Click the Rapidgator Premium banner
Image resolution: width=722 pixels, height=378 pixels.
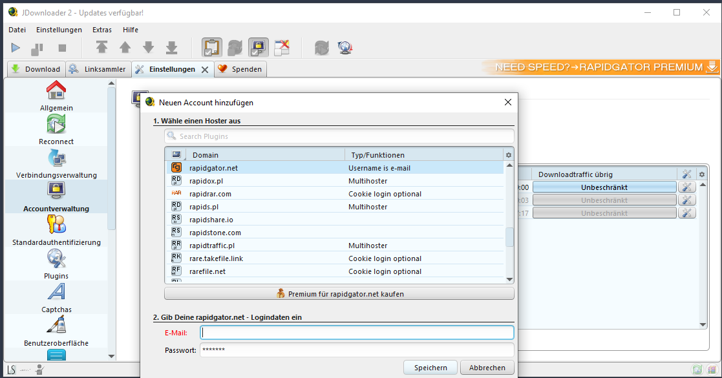coord(600,67)
